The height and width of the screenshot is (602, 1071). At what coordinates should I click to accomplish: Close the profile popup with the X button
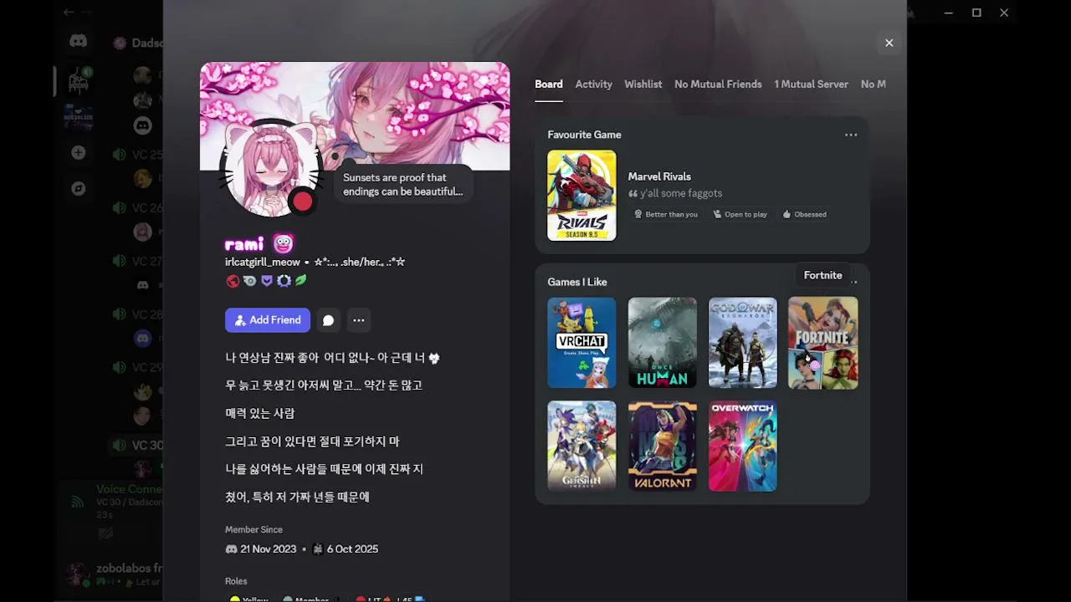pos(889,43)
